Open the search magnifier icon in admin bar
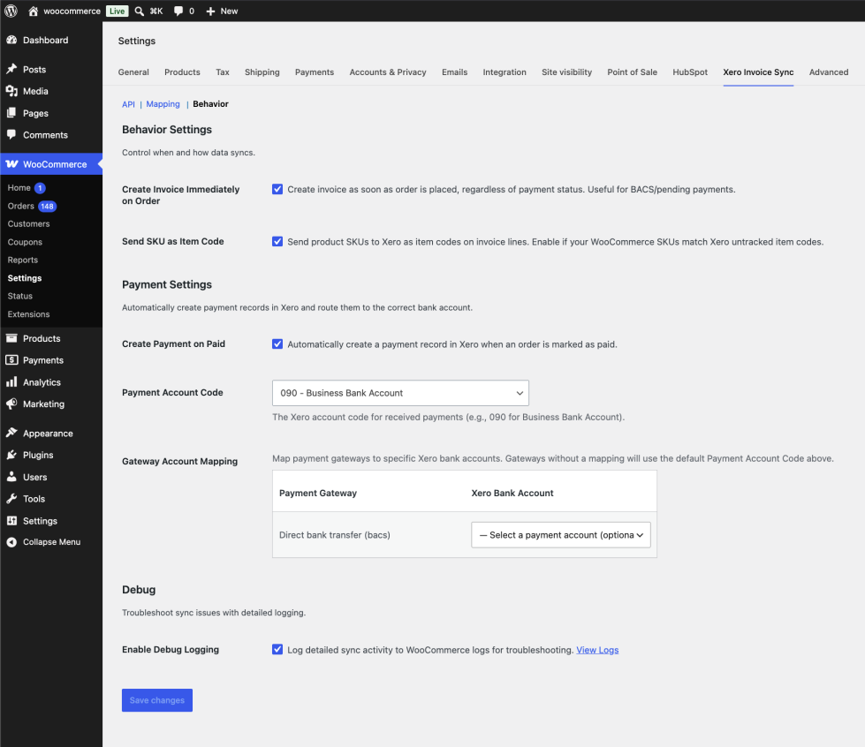 tap(140, 11)
